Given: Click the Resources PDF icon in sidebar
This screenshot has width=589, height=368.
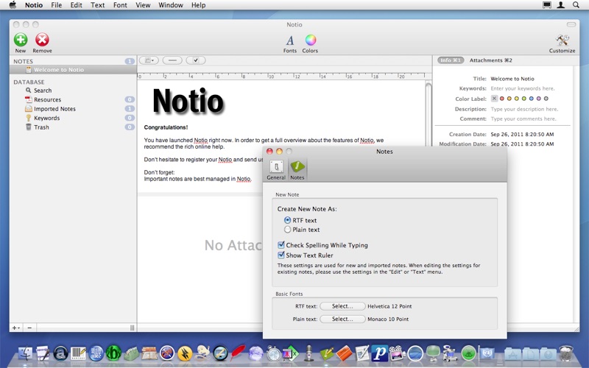Looking at the screenshot, I should (x=29, y=99).
